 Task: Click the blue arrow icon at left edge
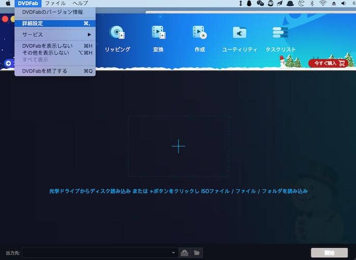(x=8, y=63)
